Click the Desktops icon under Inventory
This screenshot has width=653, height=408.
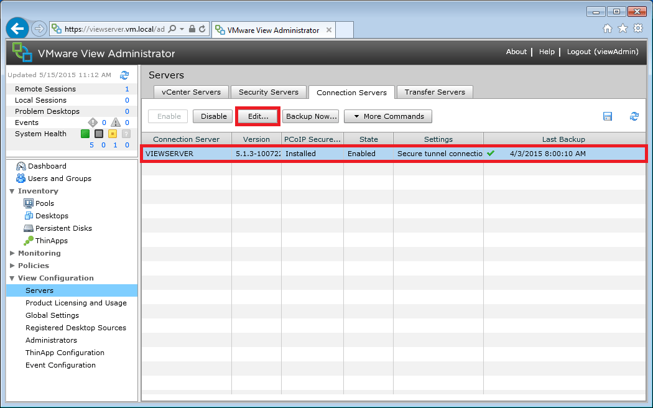point(29,216)
